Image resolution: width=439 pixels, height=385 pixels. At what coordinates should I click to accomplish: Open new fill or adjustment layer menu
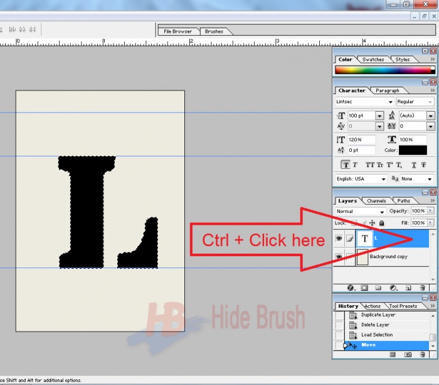[393, 288]
